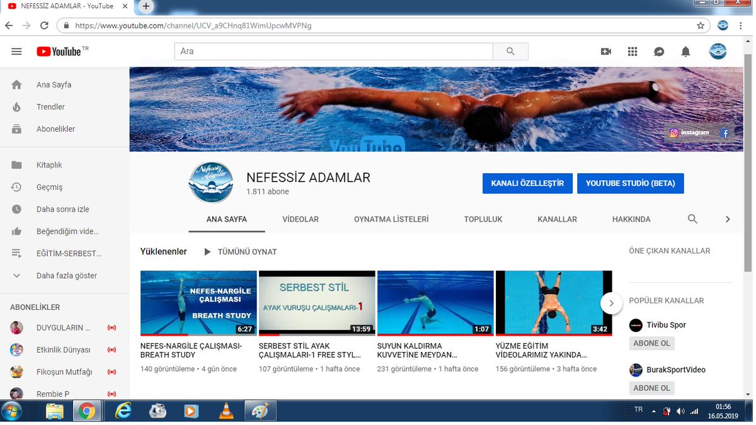Screen dimensions: 756x425
Task: Open DUYGULARIN subscription channel
Action: (x=64, y=328)
